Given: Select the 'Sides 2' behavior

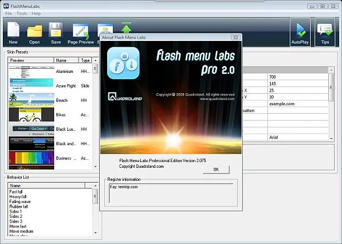Looking at the screenshot, I should [x=16, y=216].
